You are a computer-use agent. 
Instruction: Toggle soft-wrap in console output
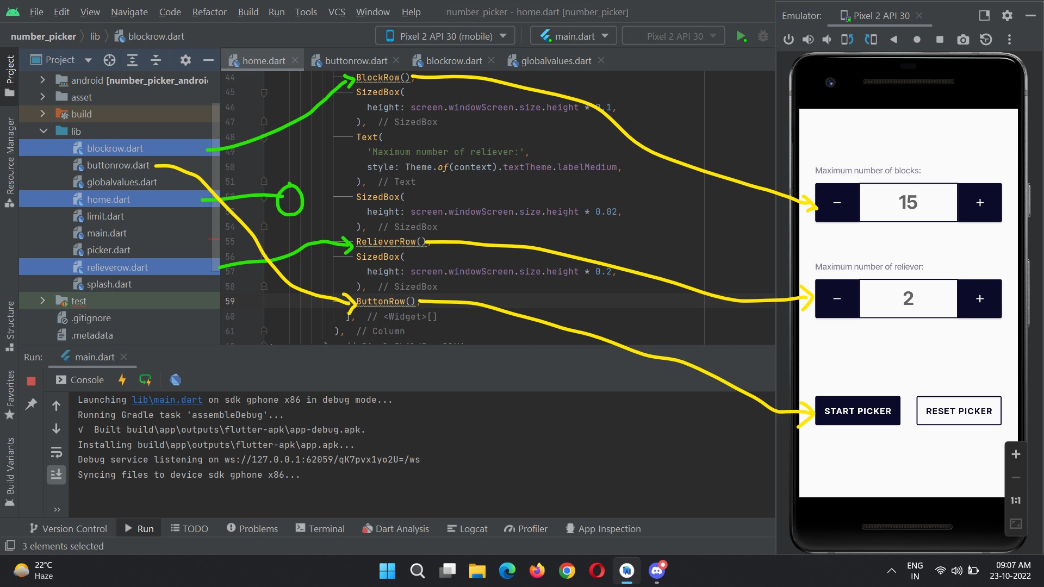(56, 452)
